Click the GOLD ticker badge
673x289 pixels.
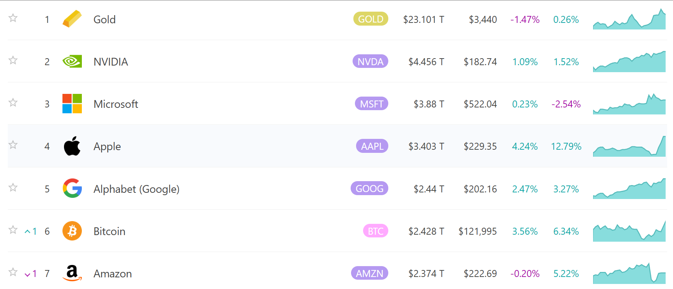coord(371,19)
